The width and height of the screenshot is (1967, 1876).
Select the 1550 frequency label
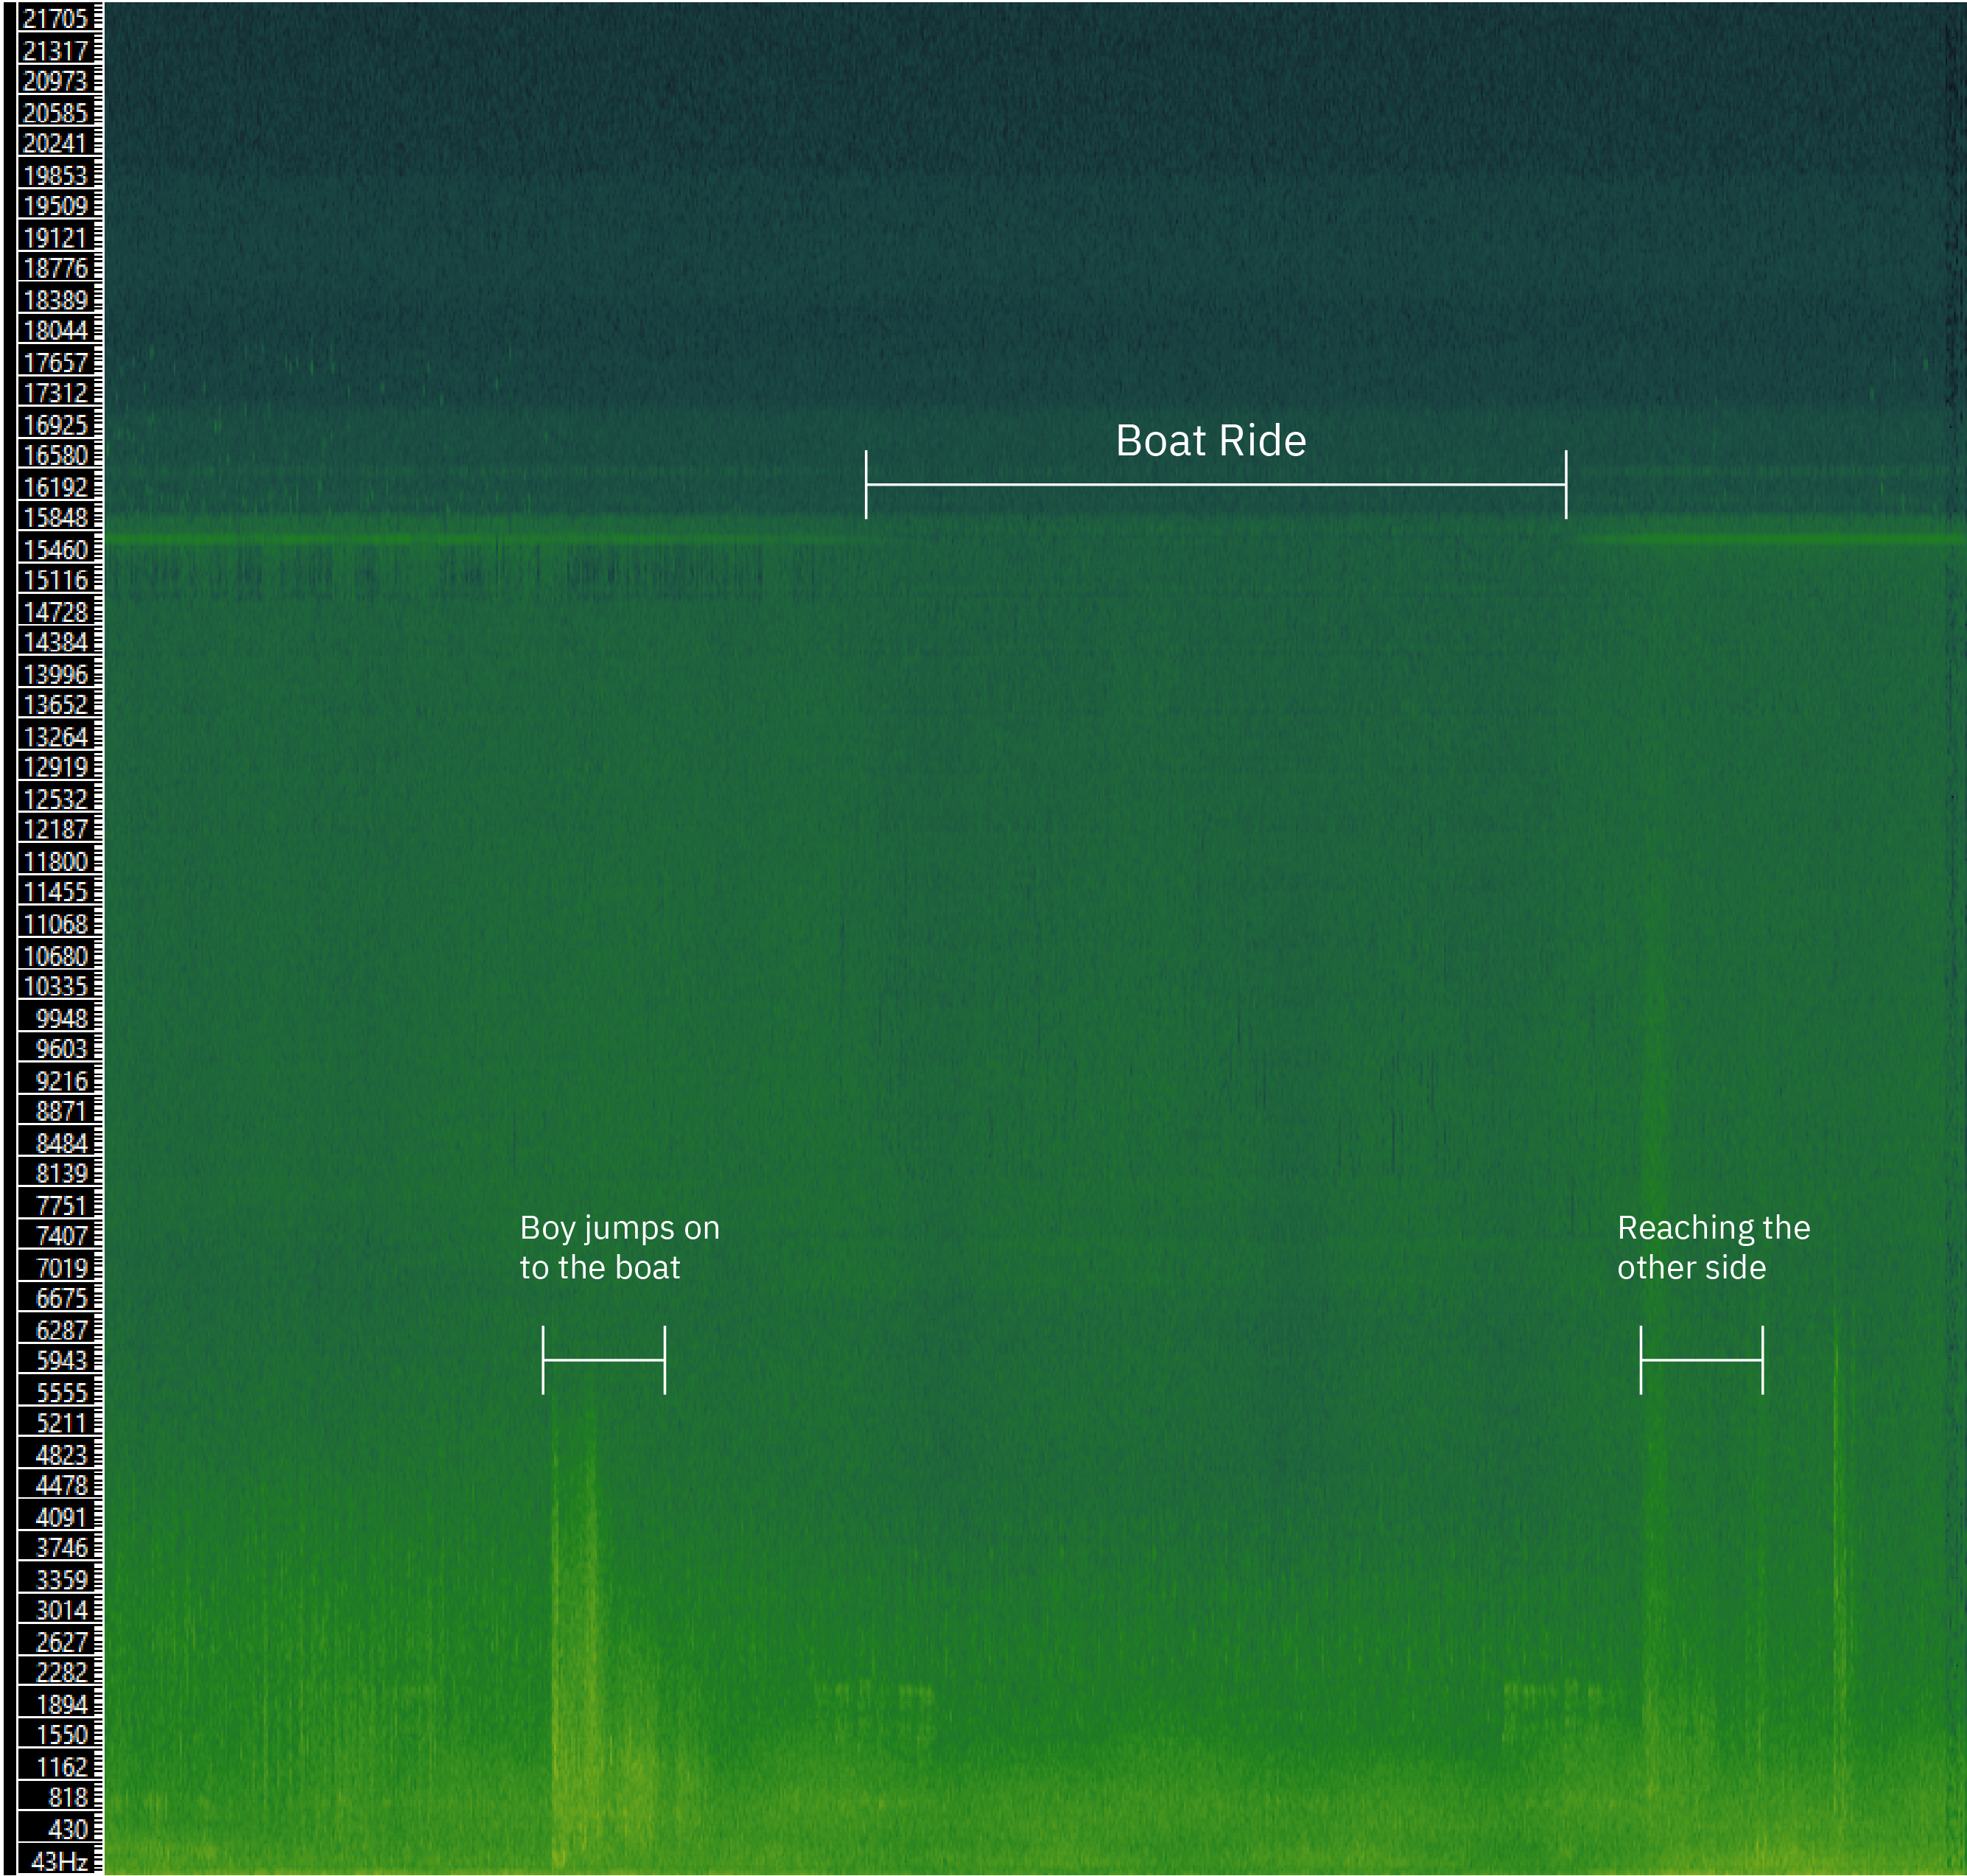pyautogui.click(x=62, y=1735)
